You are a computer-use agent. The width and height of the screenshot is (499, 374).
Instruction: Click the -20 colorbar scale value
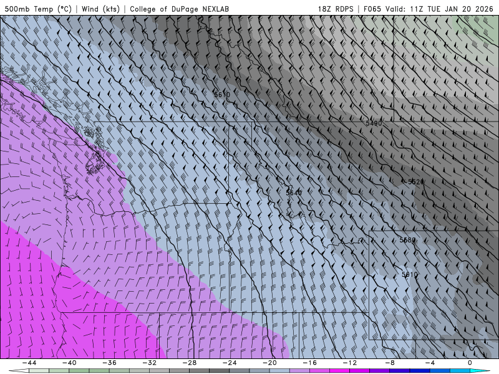270,363
